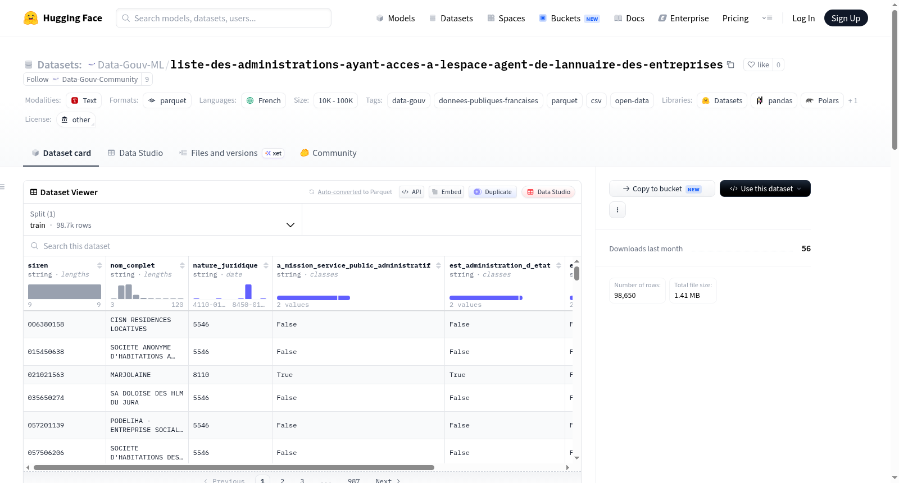Open Enterprise in the top navigation
Viewport: 899px width, 483px height.
pyautogui.click(x=683, y=18)
